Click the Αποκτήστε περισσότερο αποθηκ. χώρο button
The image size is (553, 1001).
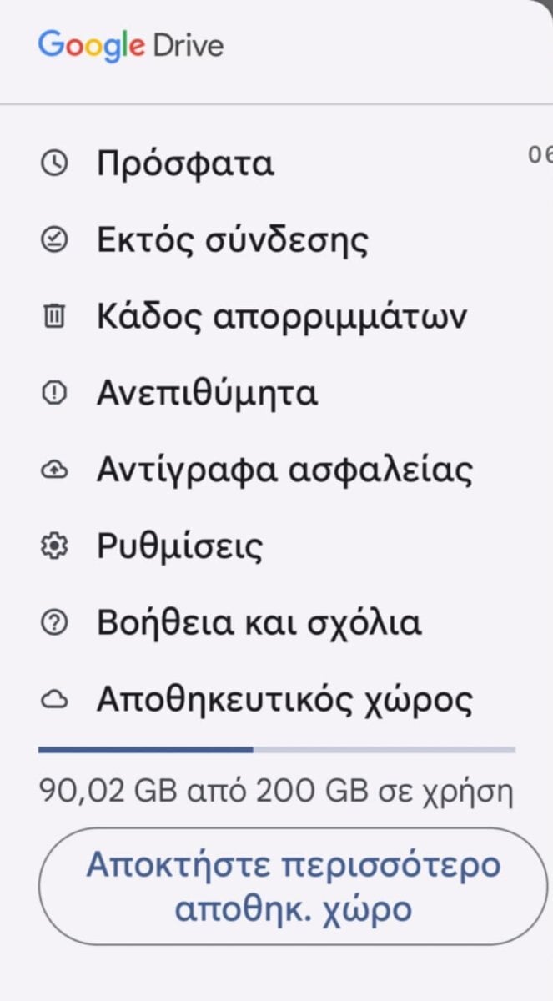[292, 886]
